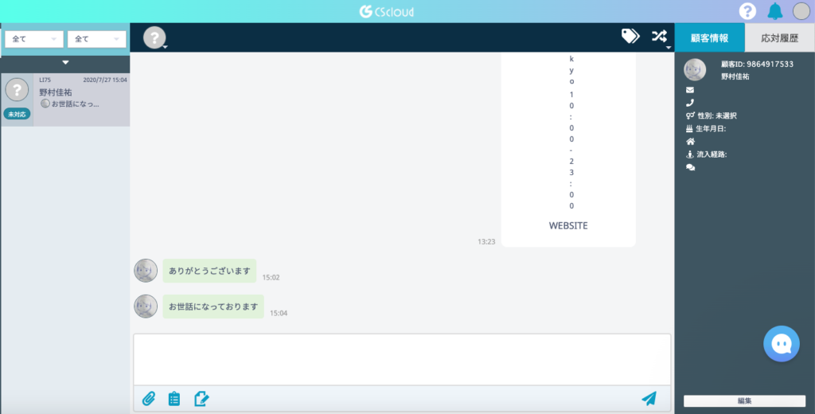Click 性別: 未選択 text
This screenshot has height=414, width=815.
click(717, 116)
